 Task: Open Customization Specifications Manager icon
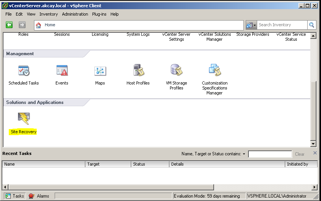coord(214,70)
